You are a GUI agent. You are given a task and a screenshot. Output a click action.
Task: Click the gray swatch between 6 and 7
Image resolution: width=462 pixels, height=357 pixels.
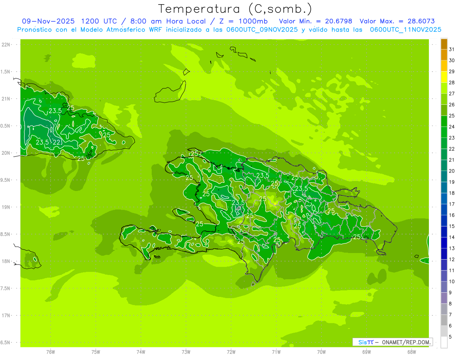[444, 320]
